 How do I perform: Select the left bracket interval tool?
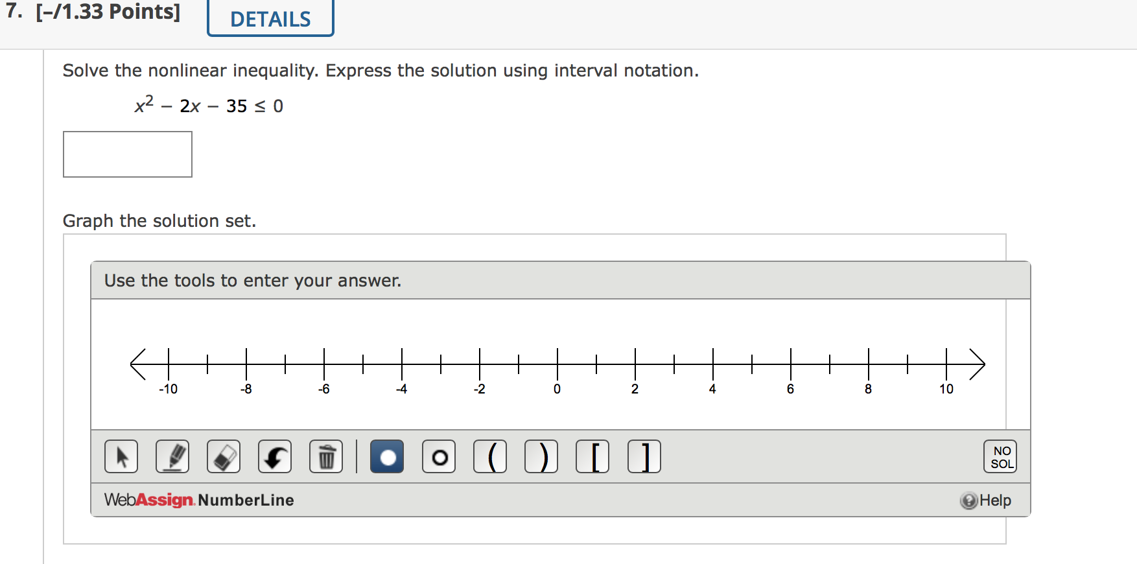tap(592, 456)
